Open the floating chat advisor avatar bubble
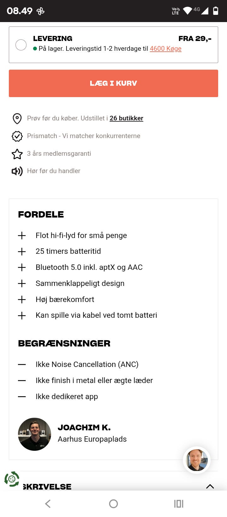 196,460
